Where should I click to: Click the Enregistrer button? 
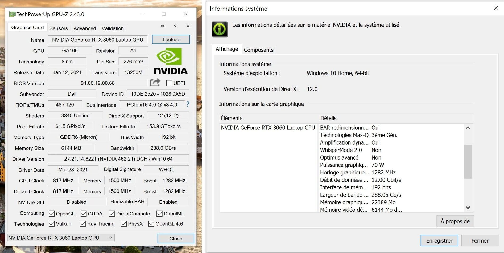pyautogui.click(x=439, y=240)
